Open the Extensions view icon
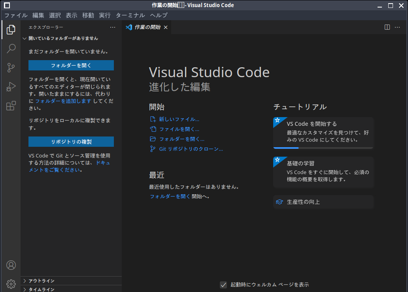 (x=11, y=106)
